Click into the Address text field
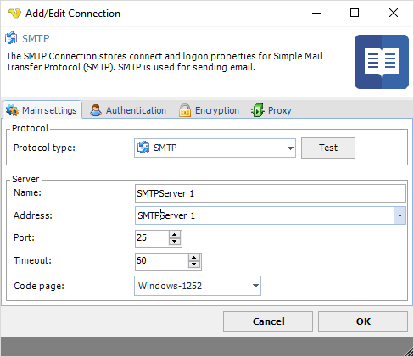The height and width of the screenshot is (357, 414). click(x=265, y=215)
